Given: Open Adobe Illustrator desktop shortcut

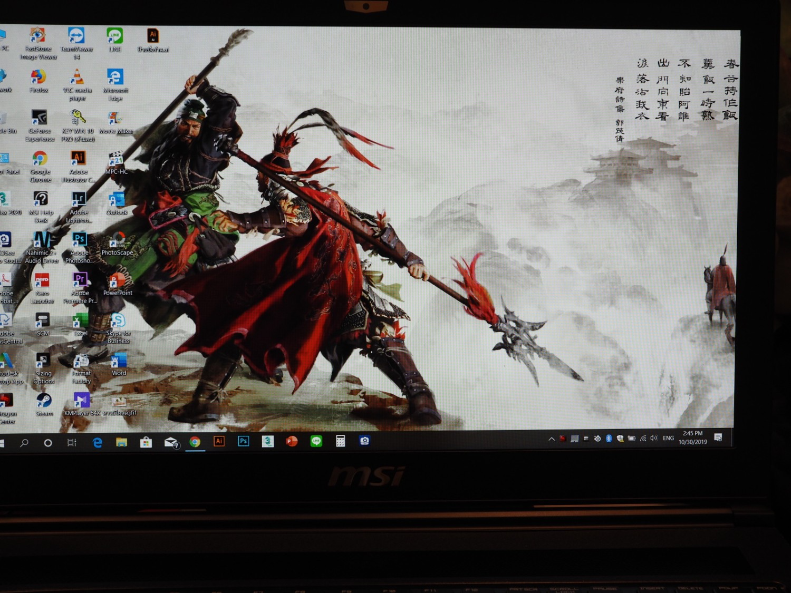Looking at the screenshot, I should coord(79,166).
